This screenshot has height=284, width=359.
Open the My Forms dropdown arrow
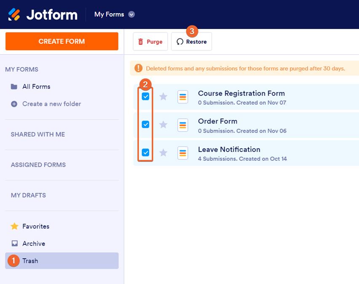click(x=131, y=14)
